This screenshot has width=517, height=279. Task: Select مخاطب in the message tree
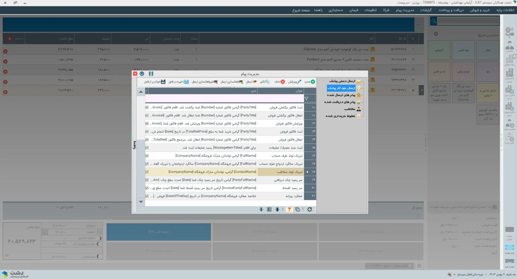(350, 109)
